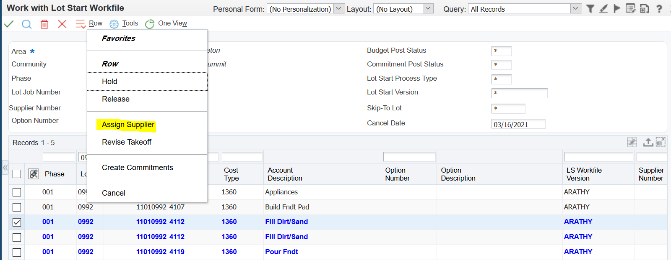The image size is (671, 260).
Task: Open the Tools menu label
Action: [130, 23]
